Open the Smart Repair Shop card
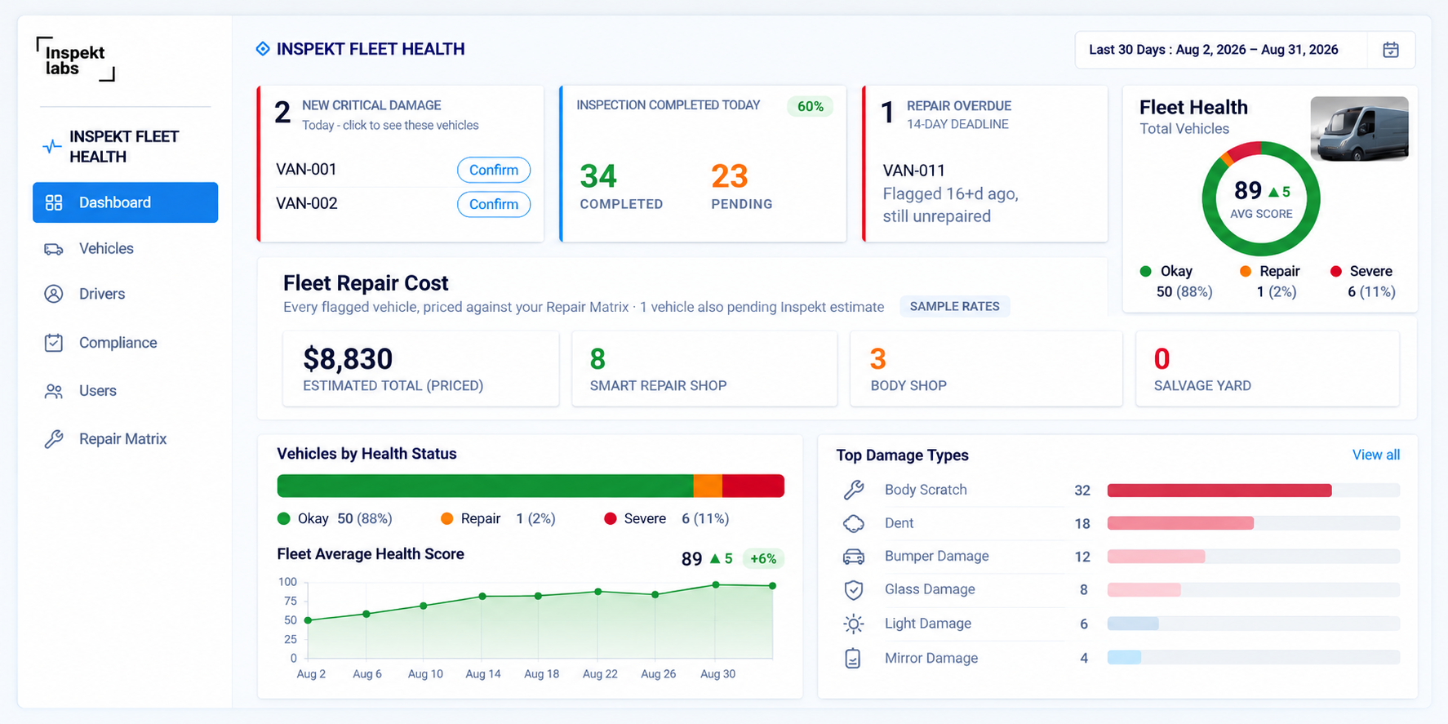The height and width of the screenshot is (724, 1448). (x=704, y=368)
